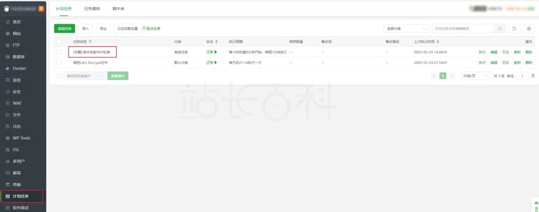This screenshot has height=212, width=539.
Task: Click the refresh task list icon
Action: pyautogui.click(x=514, y=29)
